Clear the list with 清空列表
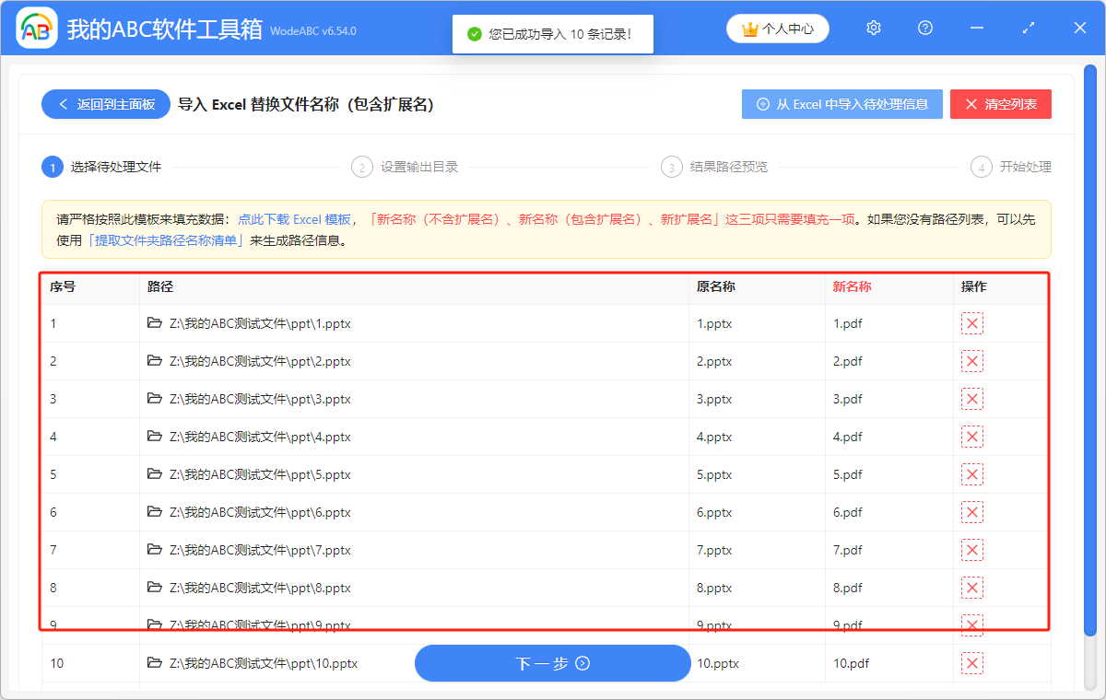1106x700 pixels. click(1000, 105)
